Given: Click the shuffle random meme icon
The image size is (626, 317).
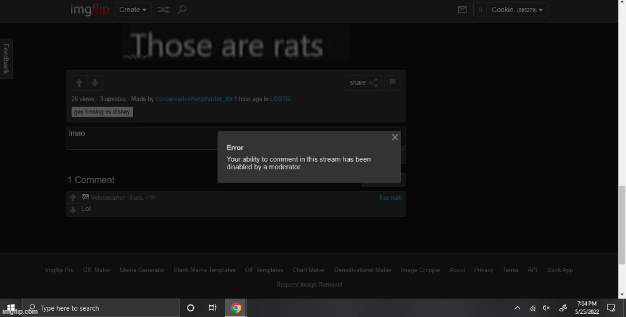Looking at the screenshot, I should (x=163, y=10).
